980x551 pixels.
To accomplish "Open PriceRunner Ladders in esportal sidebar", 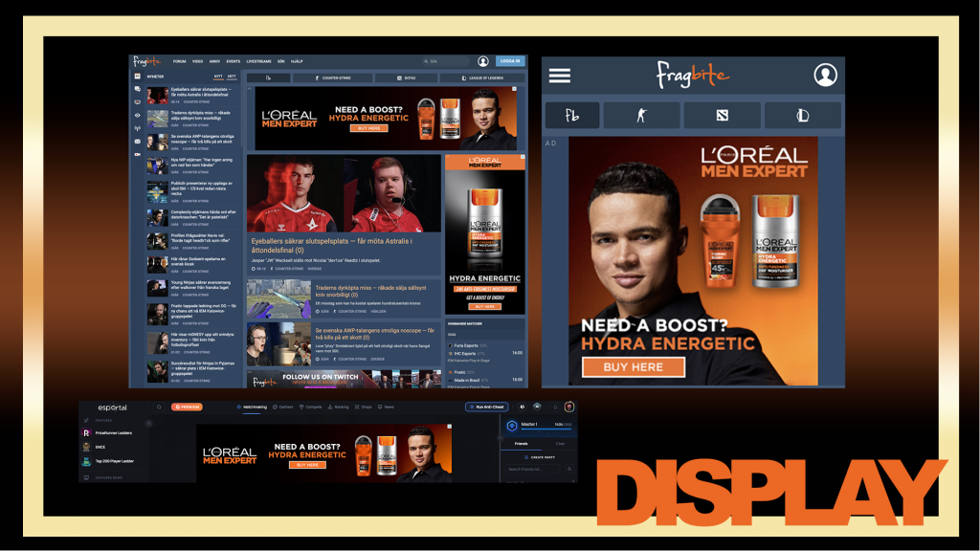I will coord(107,433).
